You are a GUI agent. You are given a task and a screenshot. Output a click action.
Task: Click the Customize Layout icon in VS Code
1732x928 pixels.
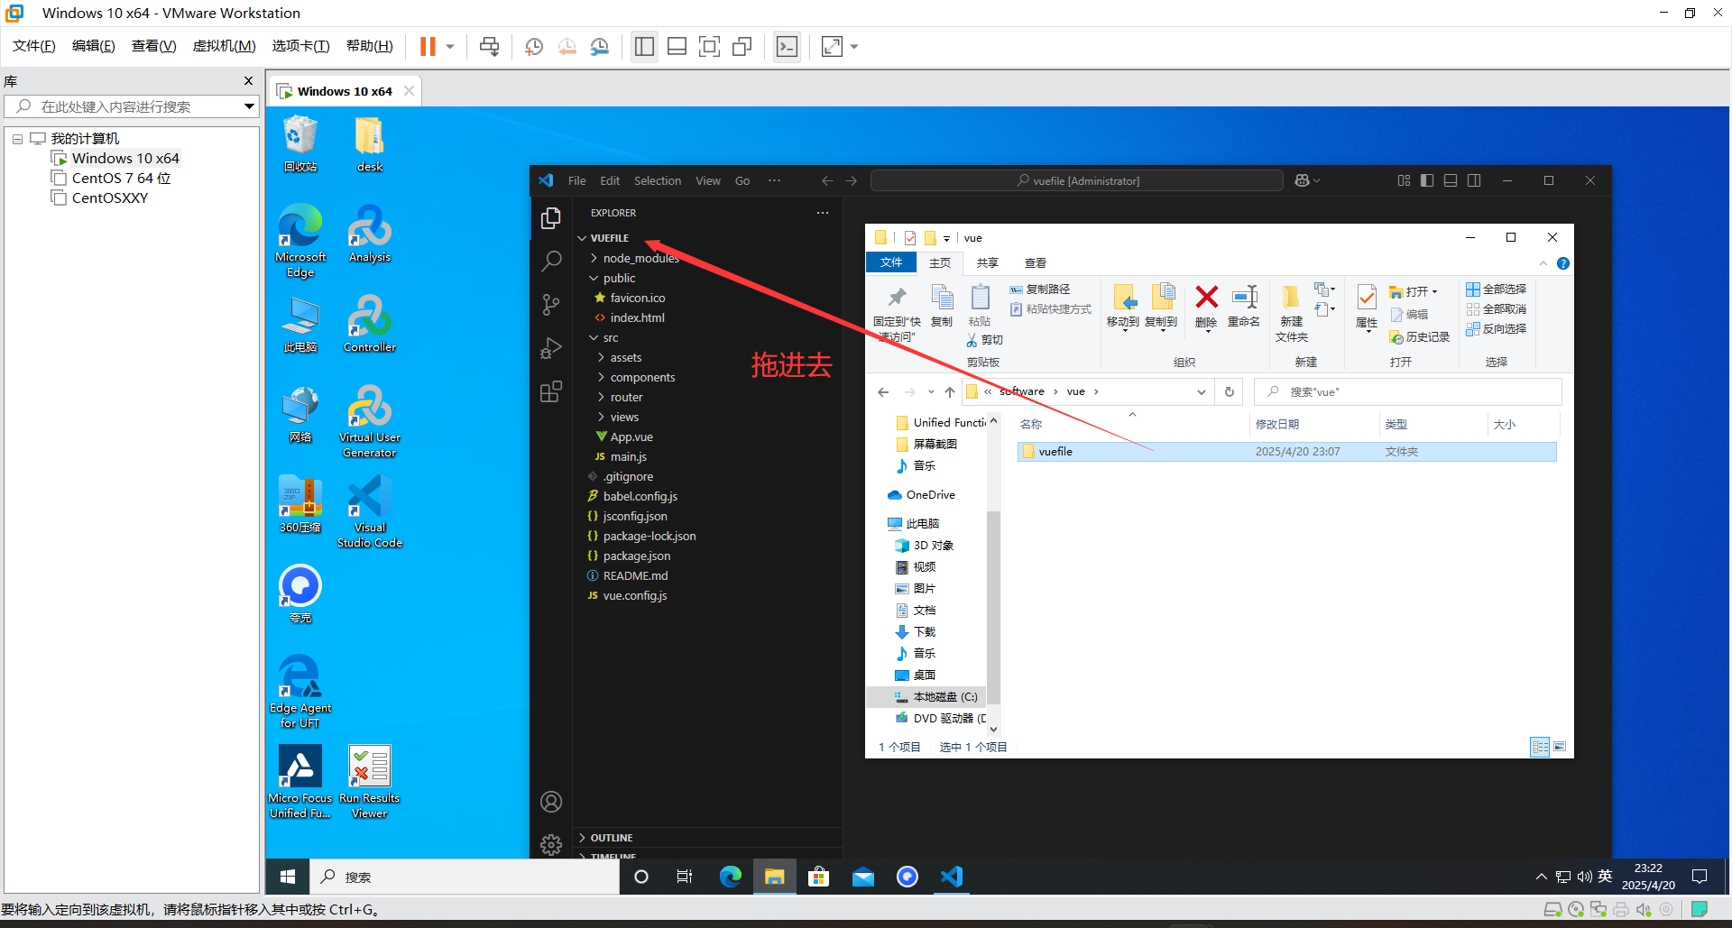[1404, 180]
